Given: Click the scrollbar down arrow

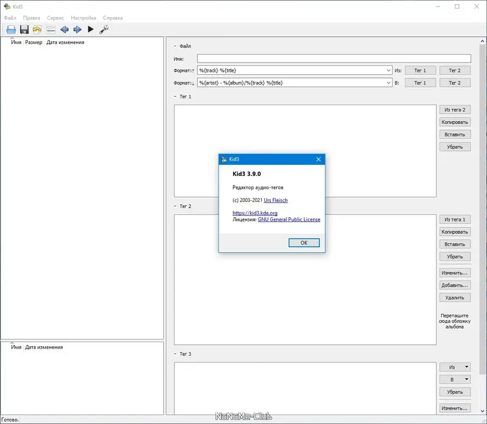Looking at the screenshot, I should (482, 411).
